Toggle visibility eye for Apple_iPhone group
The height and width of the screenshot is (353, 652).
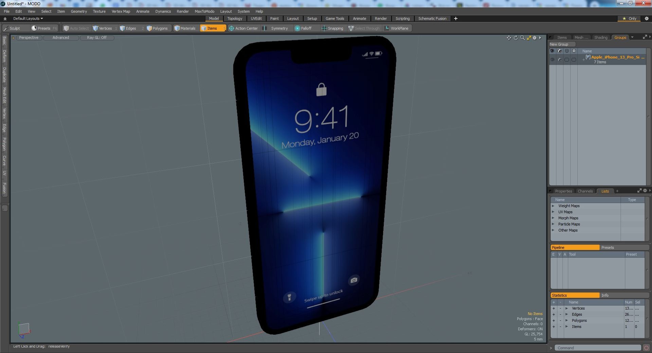tap(552, 60)
